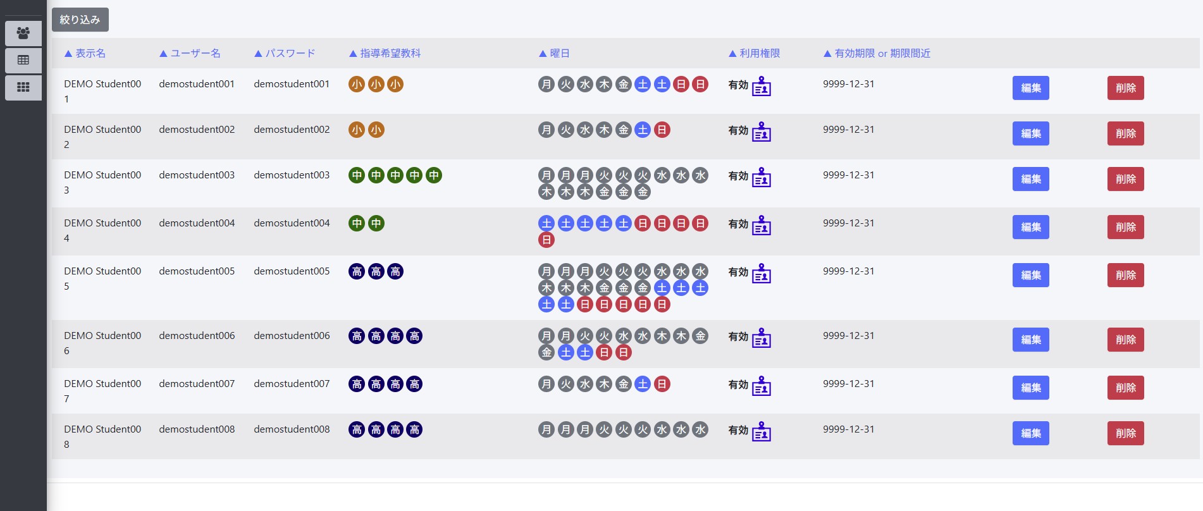Screen dimensions: 1203x511
Task: Click ID card icon for demostudent003
Action: (761, 178)
